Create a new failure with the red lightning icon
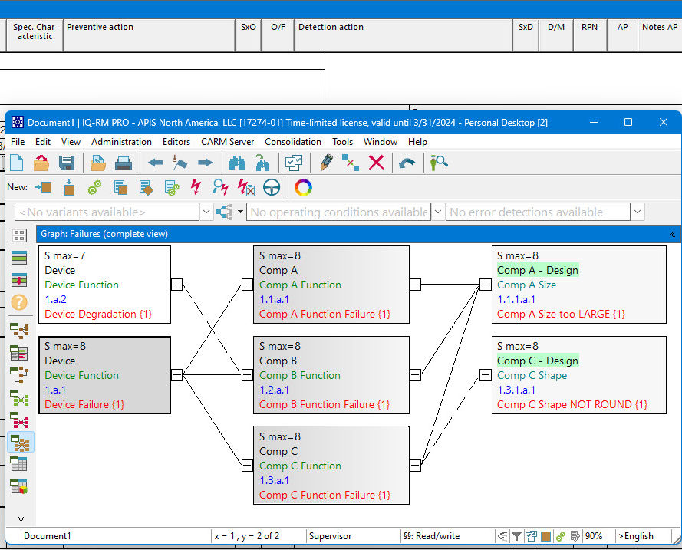 pos(196,187)
